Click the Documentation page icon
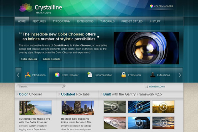The image size is (198, 132). [90, 75]
